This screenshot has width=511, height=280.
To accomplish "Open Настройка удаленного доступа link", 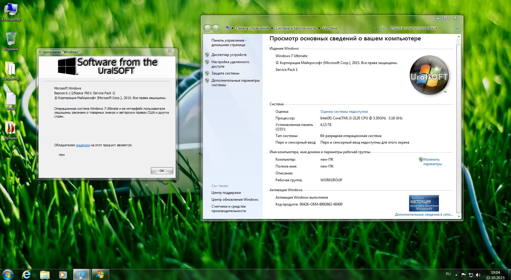I will [x=230, y=64].
